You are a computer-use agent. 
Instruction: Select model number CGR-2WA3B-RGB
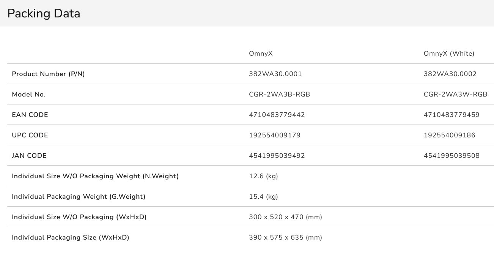[279, 95]
